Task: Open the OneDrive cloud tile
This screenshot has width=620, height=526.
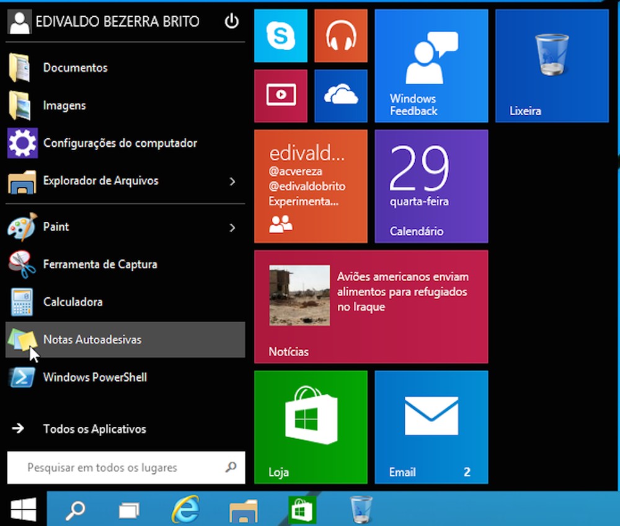Action: [341, 96]
